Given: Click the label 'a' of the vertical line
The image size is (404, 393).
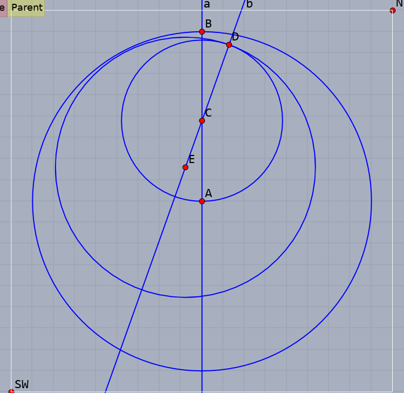Looking at the screenshot, I should point(207,4).
